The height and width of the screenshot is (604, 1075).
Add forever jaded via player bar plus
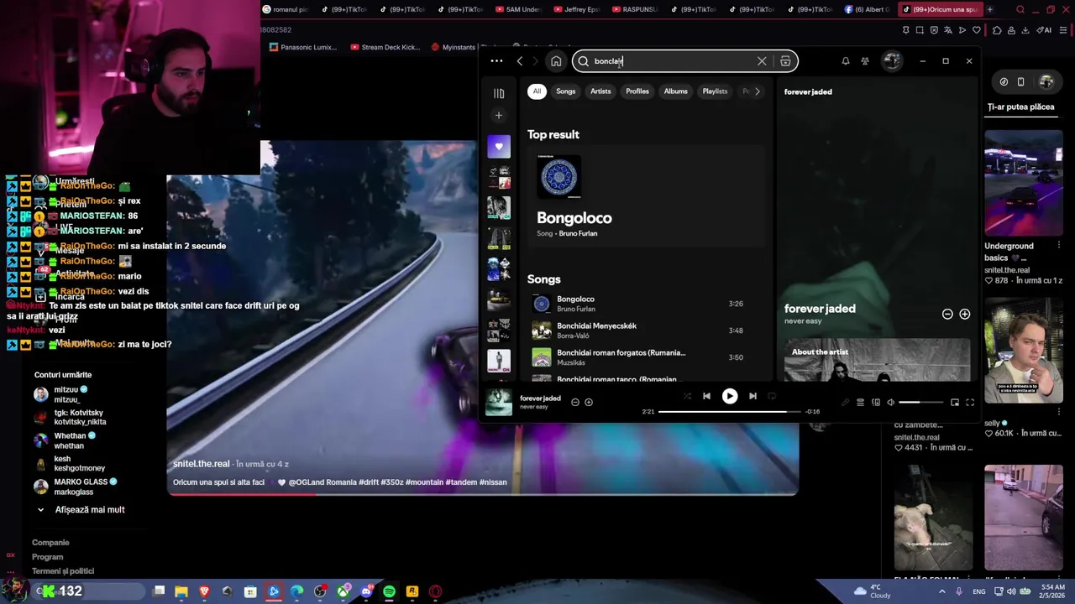[x=589, y=402]
